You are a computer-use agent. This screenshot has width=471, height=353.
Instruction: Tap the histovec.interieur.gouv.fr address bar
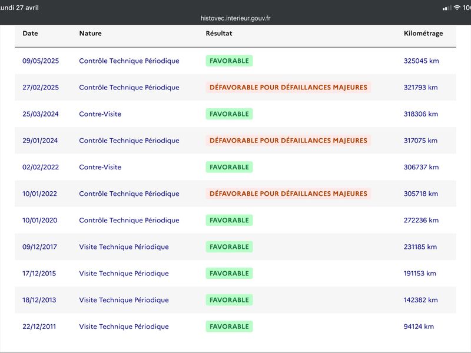coord(235,18)
